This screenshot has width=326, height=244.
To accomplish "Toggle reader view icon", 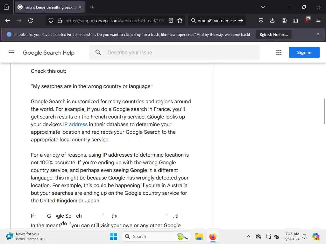I will coord(171,21).
